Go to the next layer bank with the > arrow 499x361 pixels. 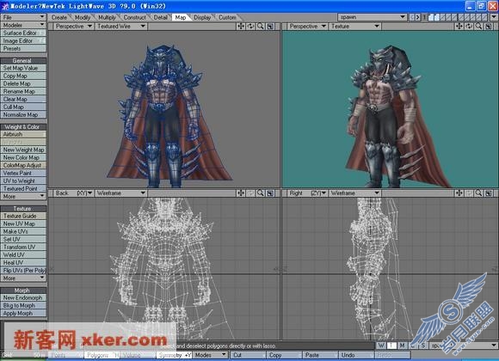(418, 17)
